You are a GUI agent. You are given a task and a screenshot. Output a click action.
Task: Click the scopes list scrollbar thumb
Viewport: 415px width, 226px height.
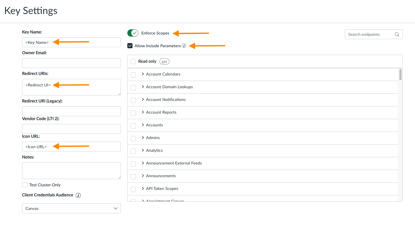400,74
